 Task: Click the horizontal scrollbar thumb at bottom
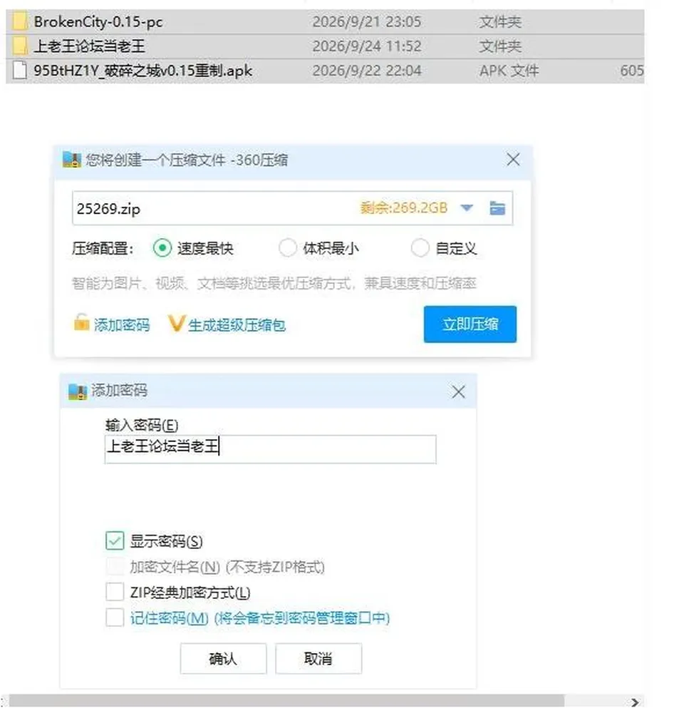(x=286, y=702)
